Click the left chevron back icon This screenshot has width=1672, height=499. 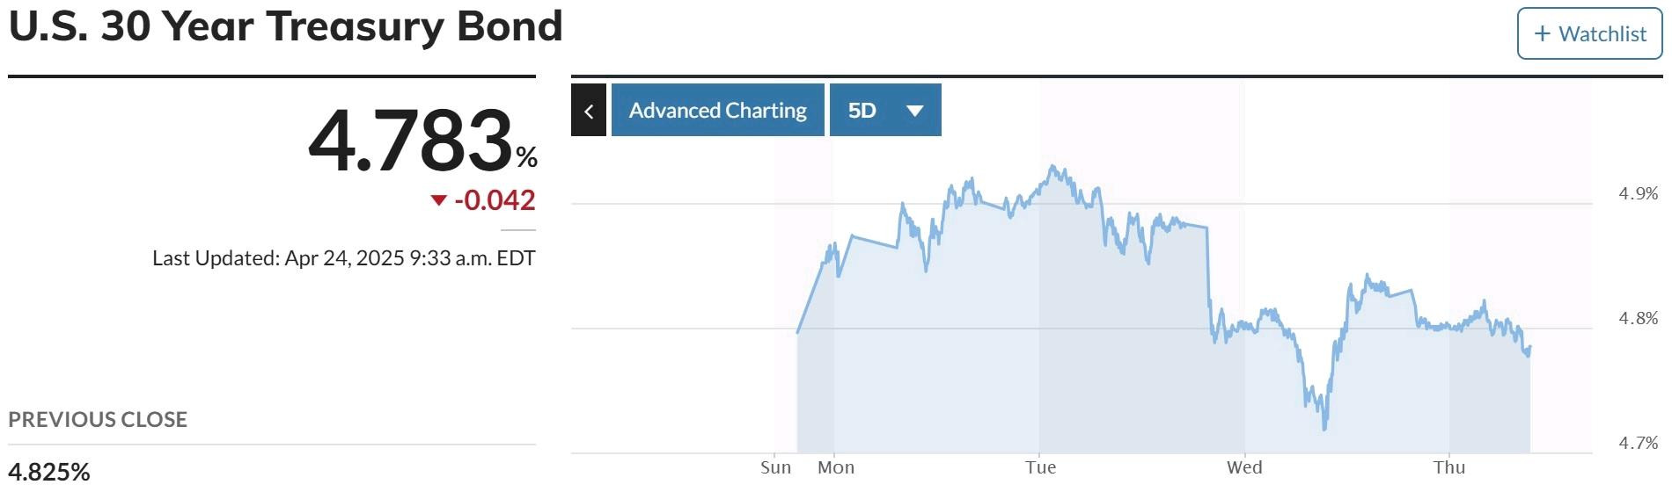click(589, 111)
